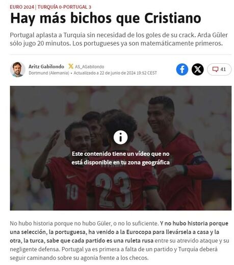Viewport: 234px width, 265px height.
Task: Share article on X icon
Action: pos(197,69)
